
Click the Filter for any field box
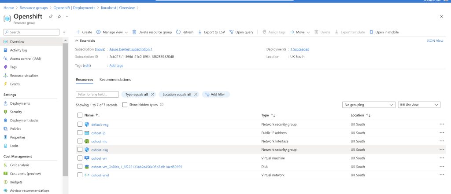[97, 94]
